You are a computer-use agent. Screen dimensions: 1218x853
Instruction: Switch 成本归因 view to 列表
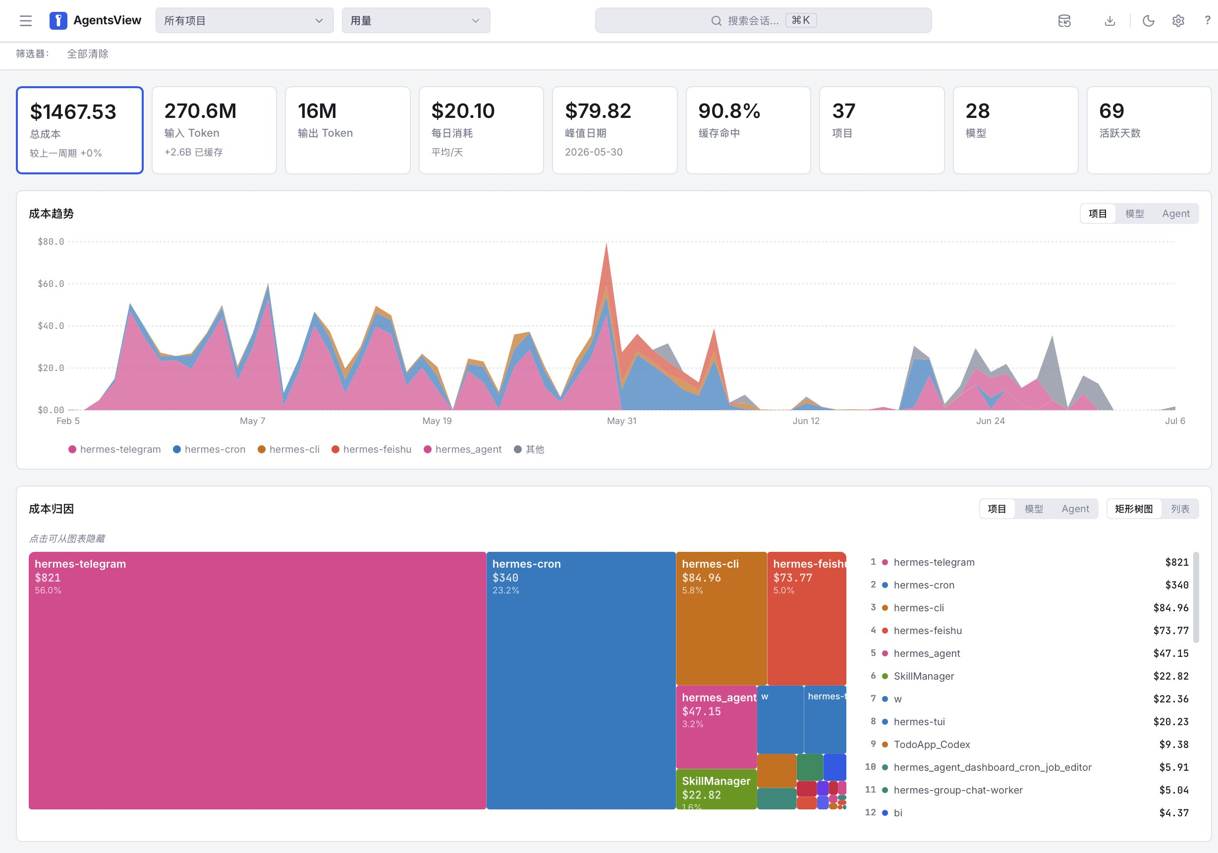pos(1180,509)
